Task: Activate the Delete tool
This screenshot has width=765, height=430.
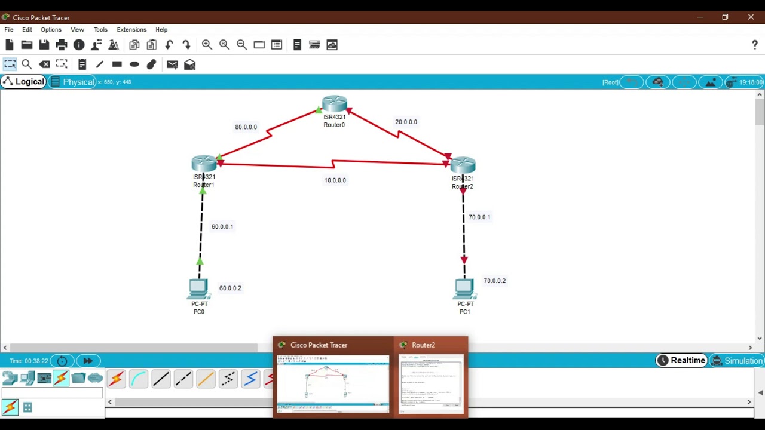Action: [44, 64]
